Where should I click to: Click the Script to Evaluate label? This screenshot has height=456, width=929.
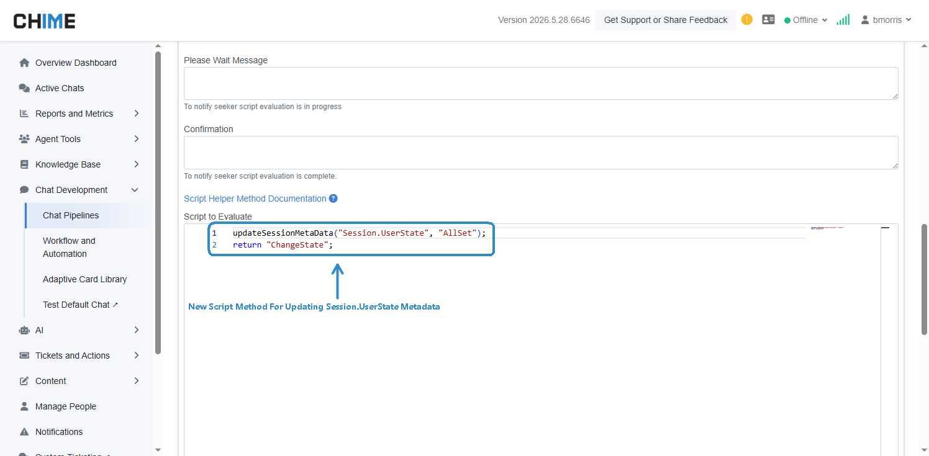[x=218, y=217]
